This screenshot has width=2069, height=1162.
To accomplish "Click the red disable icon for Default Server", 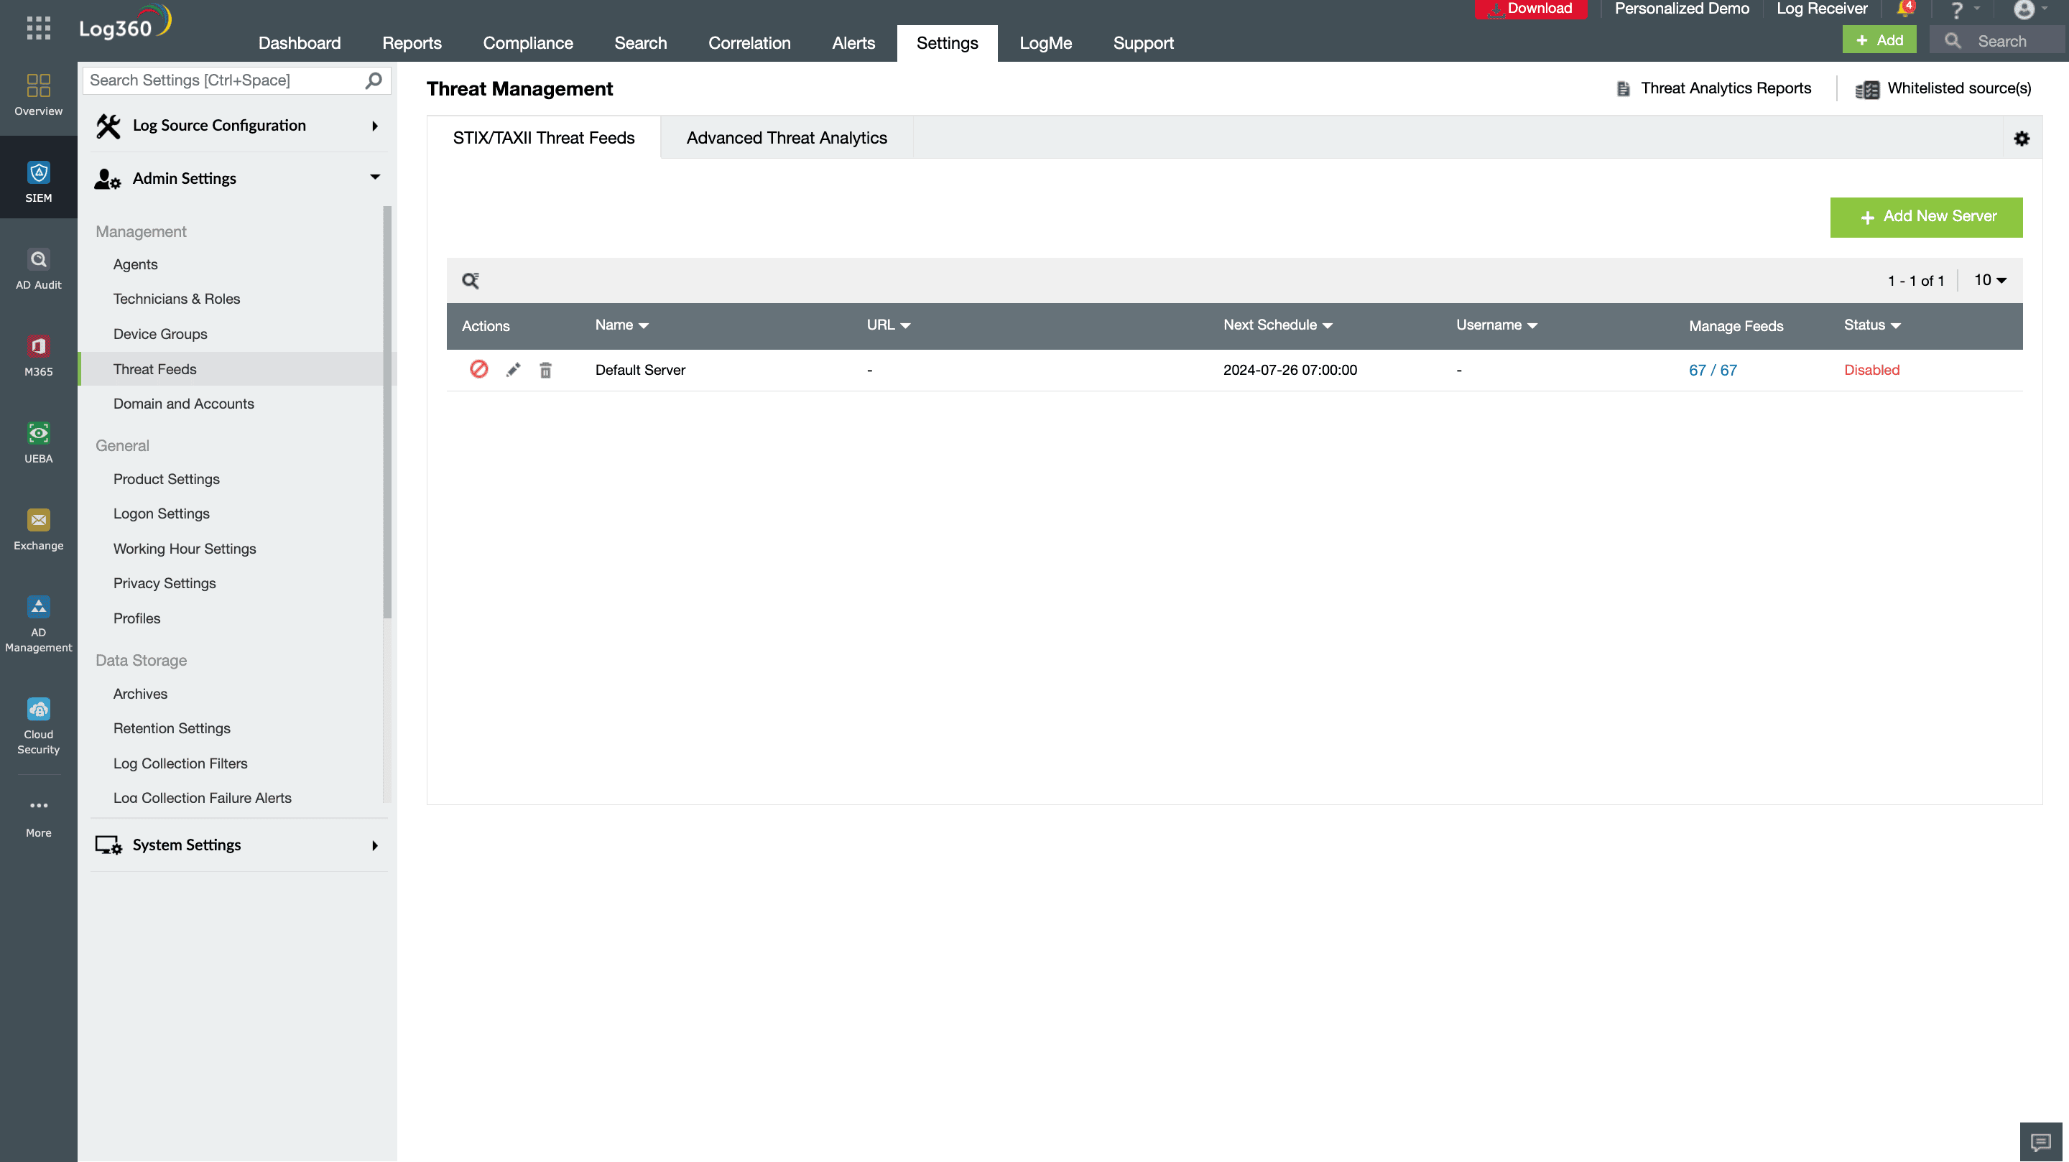I will [x=481, y=369].
